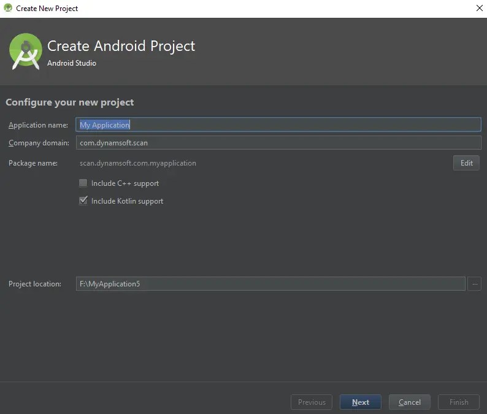Click 'Create New Project' window title text
This screenshot has height=414, width=487.
click(47, 9)
